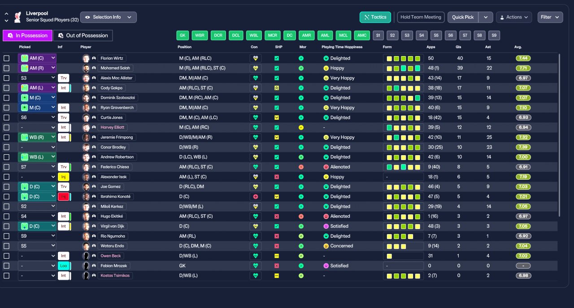This screenshot has width=574, height=308.
Task: Click Virgil van Dijk's satisfied face icon
Action: tap(326, 226)
